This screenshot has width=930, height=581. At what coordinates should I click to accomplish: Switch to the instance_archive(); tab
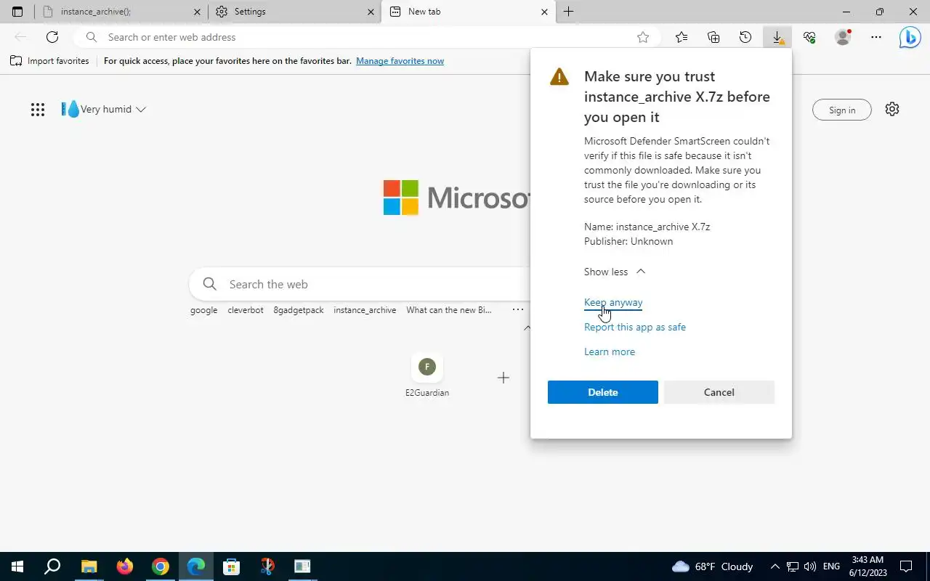[x=121, y=12]
